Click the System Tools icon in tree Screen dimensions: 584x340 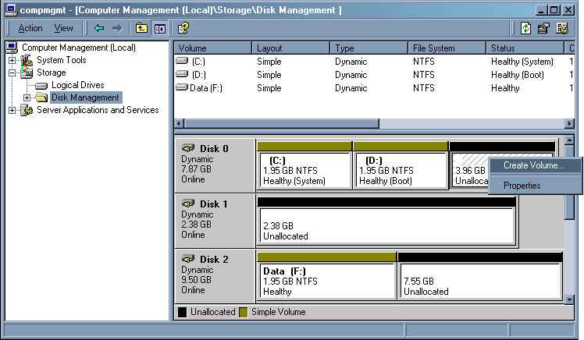click(x=27, y=60)
